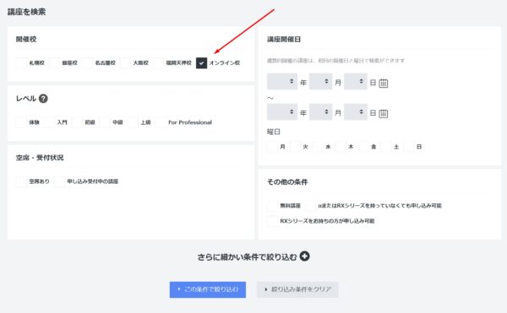Click the 絞り込み条件をクリア button
The height and width of the screenshot is (313, 507).
297,289
